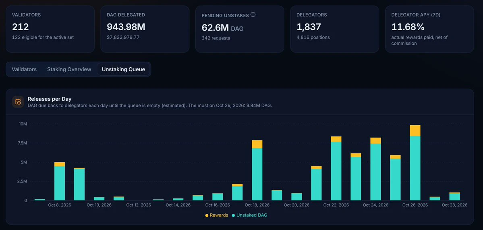
Task: Click the Validators 212 stat card
Action: [x=50, y=29]
